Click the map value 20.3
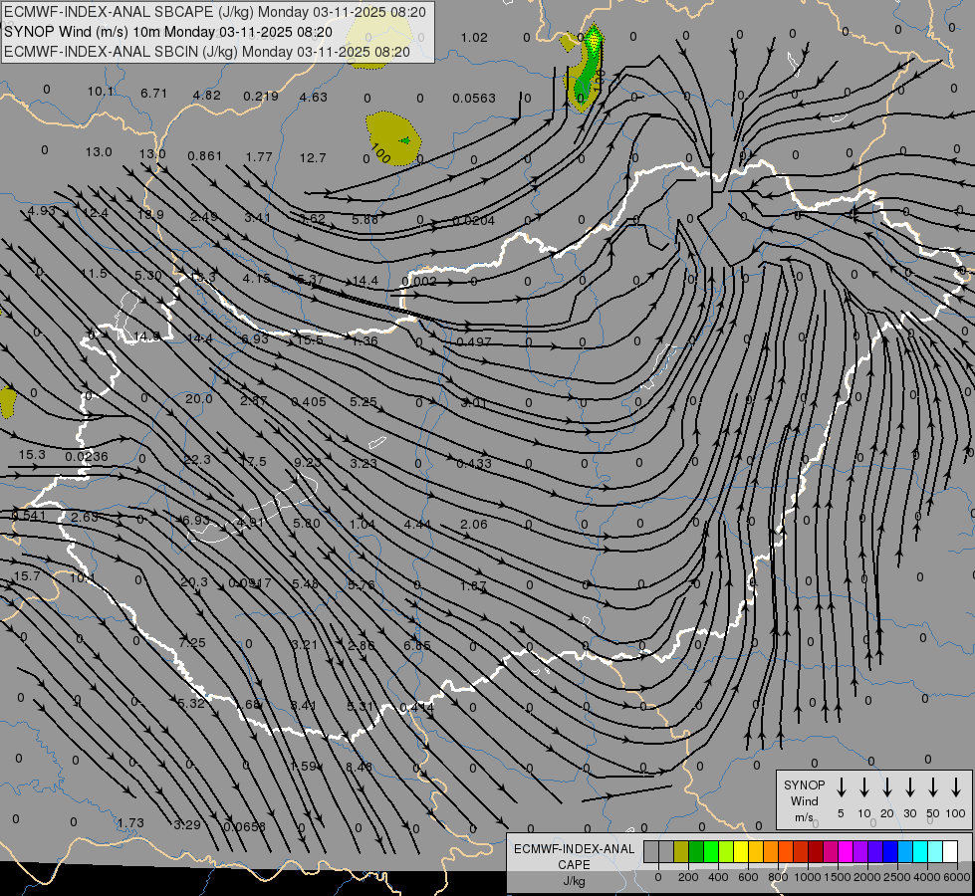 pyautogui.click(x=194, y=582)
